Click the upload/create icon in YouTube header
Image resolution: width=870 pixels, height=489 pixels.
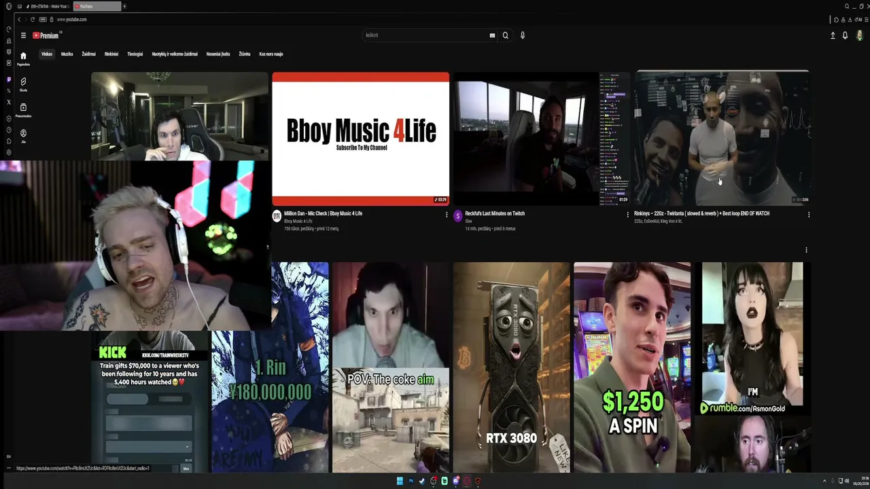click(833, 35)
